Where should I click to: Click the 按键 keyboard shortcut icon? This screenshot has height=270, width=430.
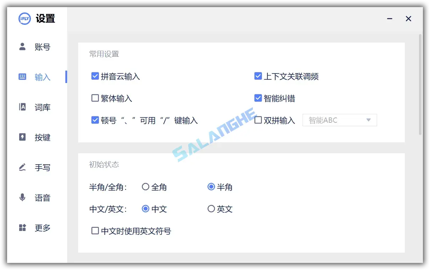pyautogui.click(x=22, y=137)
